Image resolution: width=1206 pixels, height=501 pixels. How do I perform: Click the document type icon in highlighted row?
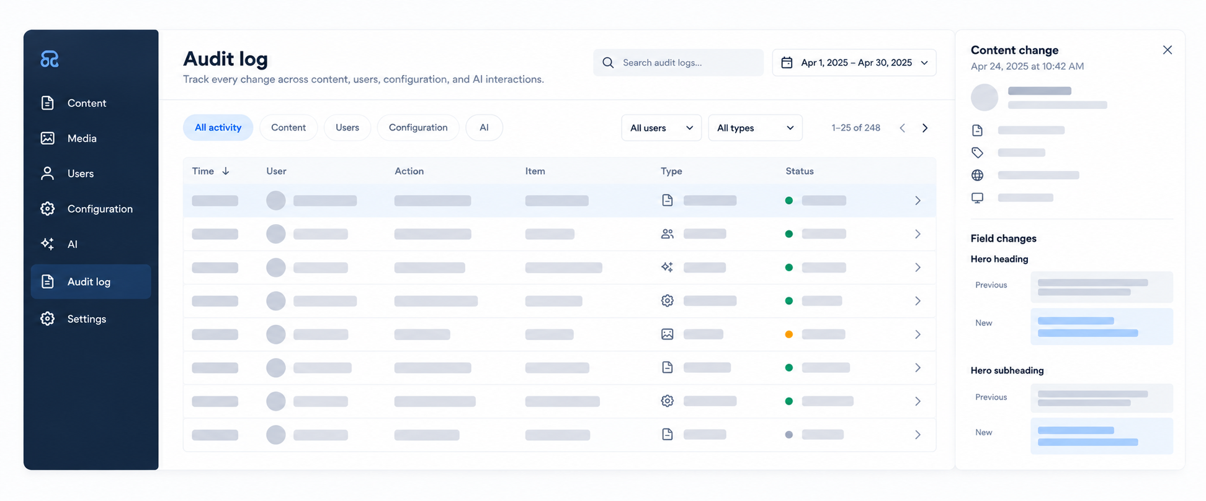point(667,200)
